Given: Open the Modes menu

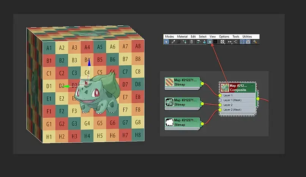Looking at the screenshot, I should point(169,36).
